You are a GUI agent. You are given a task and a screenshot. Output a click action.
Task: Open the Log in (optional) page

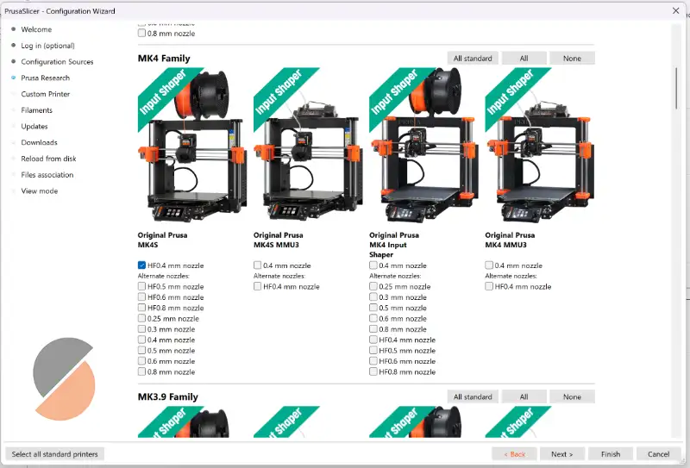pyautogui.click(x=47, y=46)
